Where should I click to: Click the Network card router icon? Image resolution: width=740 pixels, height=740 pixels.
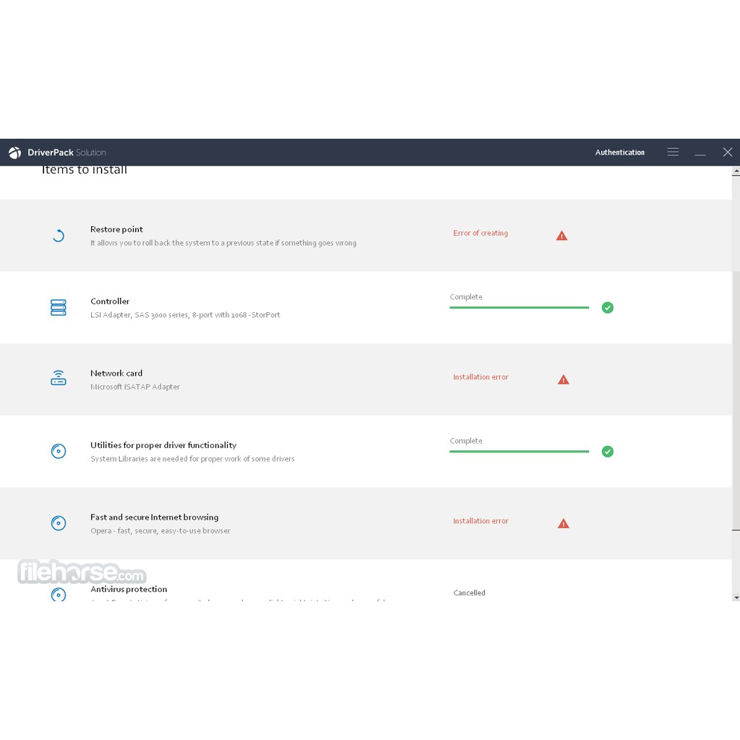[x=59, y=379]
